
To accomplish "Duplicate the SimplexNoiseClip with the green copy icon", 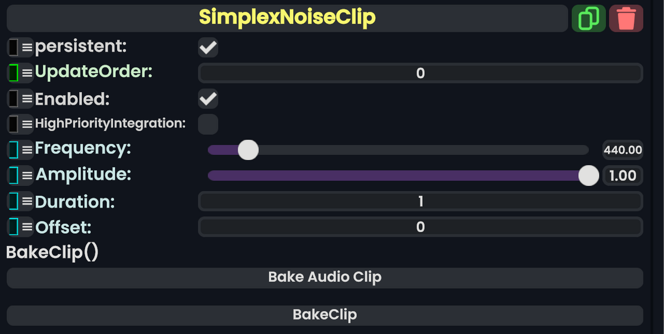I will (588, 18).
